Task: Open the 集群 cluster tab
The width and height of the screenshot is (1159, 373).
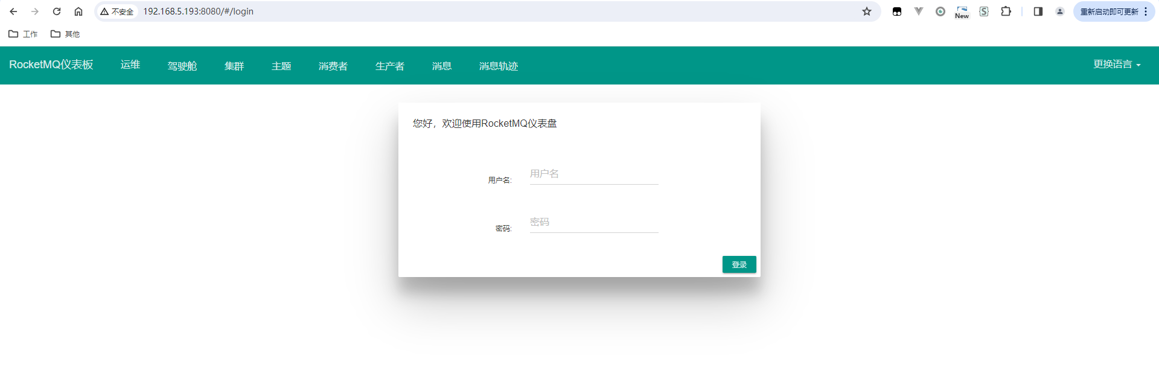Action: click(234, 66)
